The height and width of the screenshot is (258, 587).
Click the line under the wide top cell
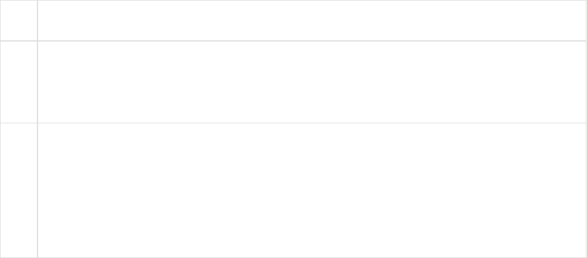[311, 41]
